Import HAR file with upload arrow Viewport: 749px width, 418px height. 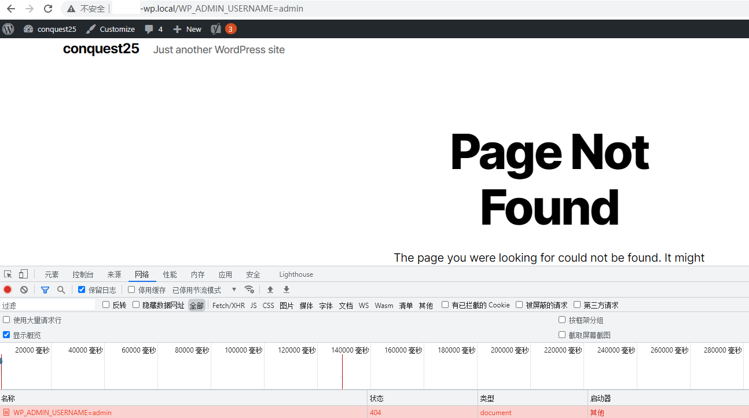click(270, 289)
